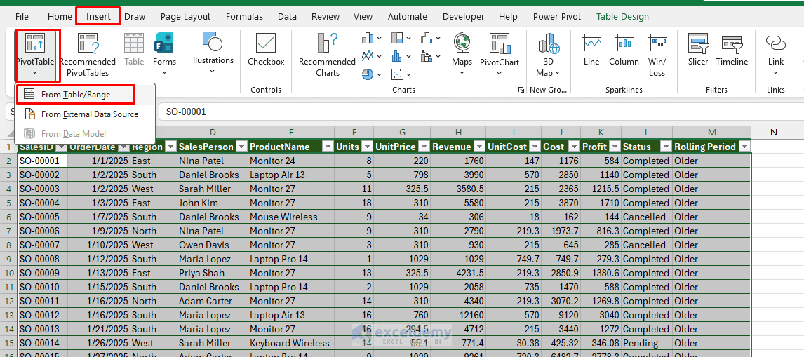The width and height of the screenshot is (804, 357).
Task: Switch to the Page Layout tab
Action: [186, 16]
